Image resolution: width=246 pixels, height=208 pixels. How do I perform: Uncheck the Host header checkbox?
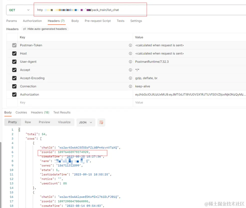[x=14, y=54]
